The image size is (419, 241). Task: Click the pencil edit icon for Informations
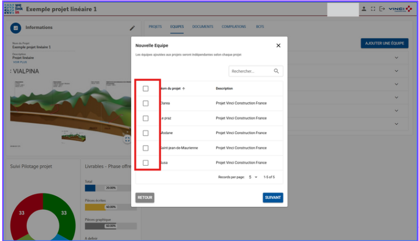click(132, 28)
